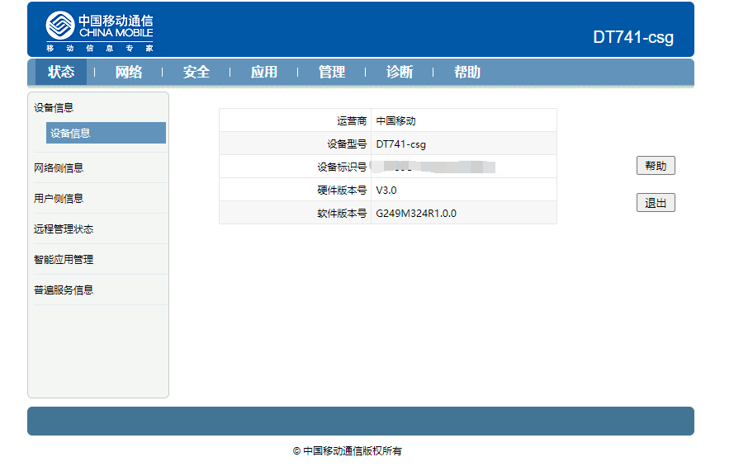This screenshot has width=734, height=471.
Task: Open the 状态 tab
Action: pyautogui.click(x=61, y=72)
